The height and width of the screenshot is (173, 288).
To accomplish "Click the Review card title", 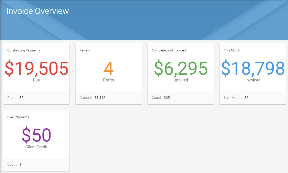I will point(85,50).
